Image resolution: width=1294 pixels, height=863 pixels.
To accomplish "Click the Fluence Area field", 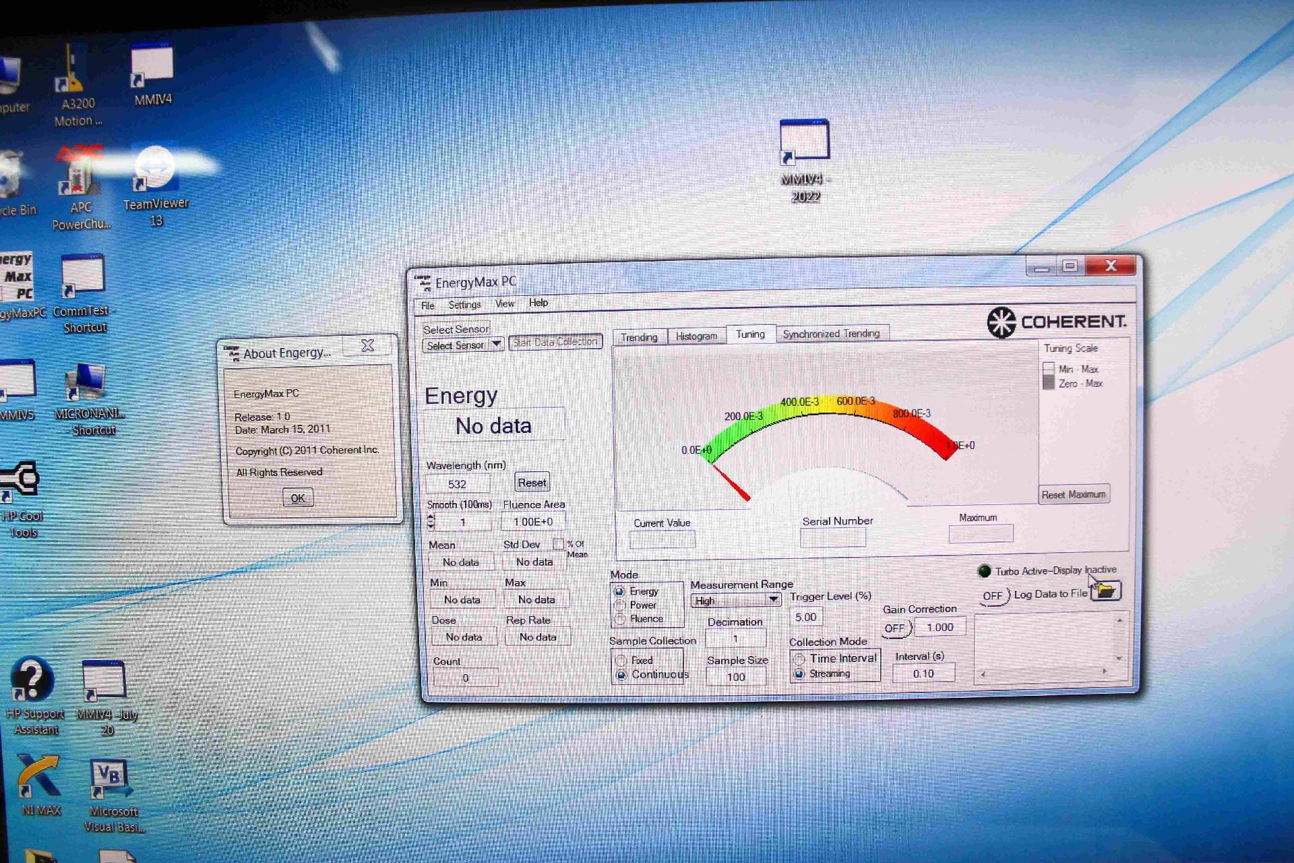I will click(533, 521).
